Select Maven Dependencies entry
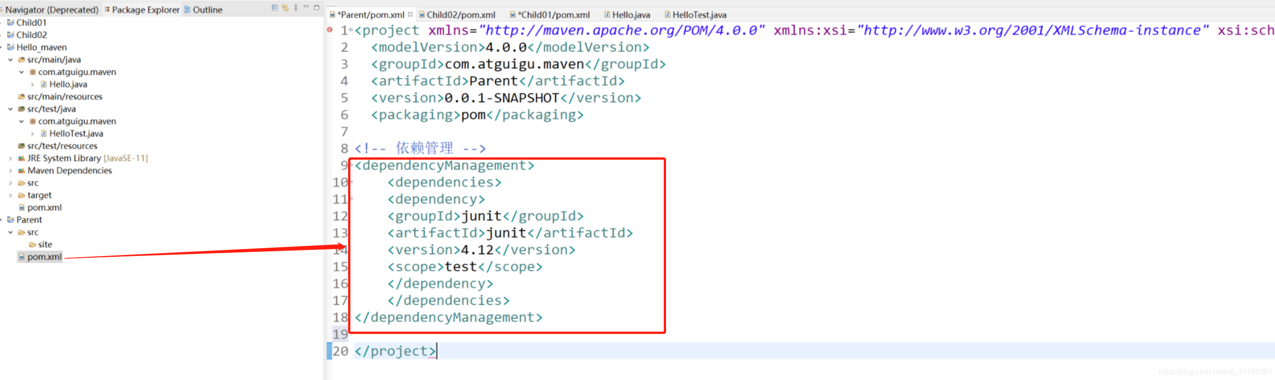This screenshot has height=380, width=1275. [70, 171]
